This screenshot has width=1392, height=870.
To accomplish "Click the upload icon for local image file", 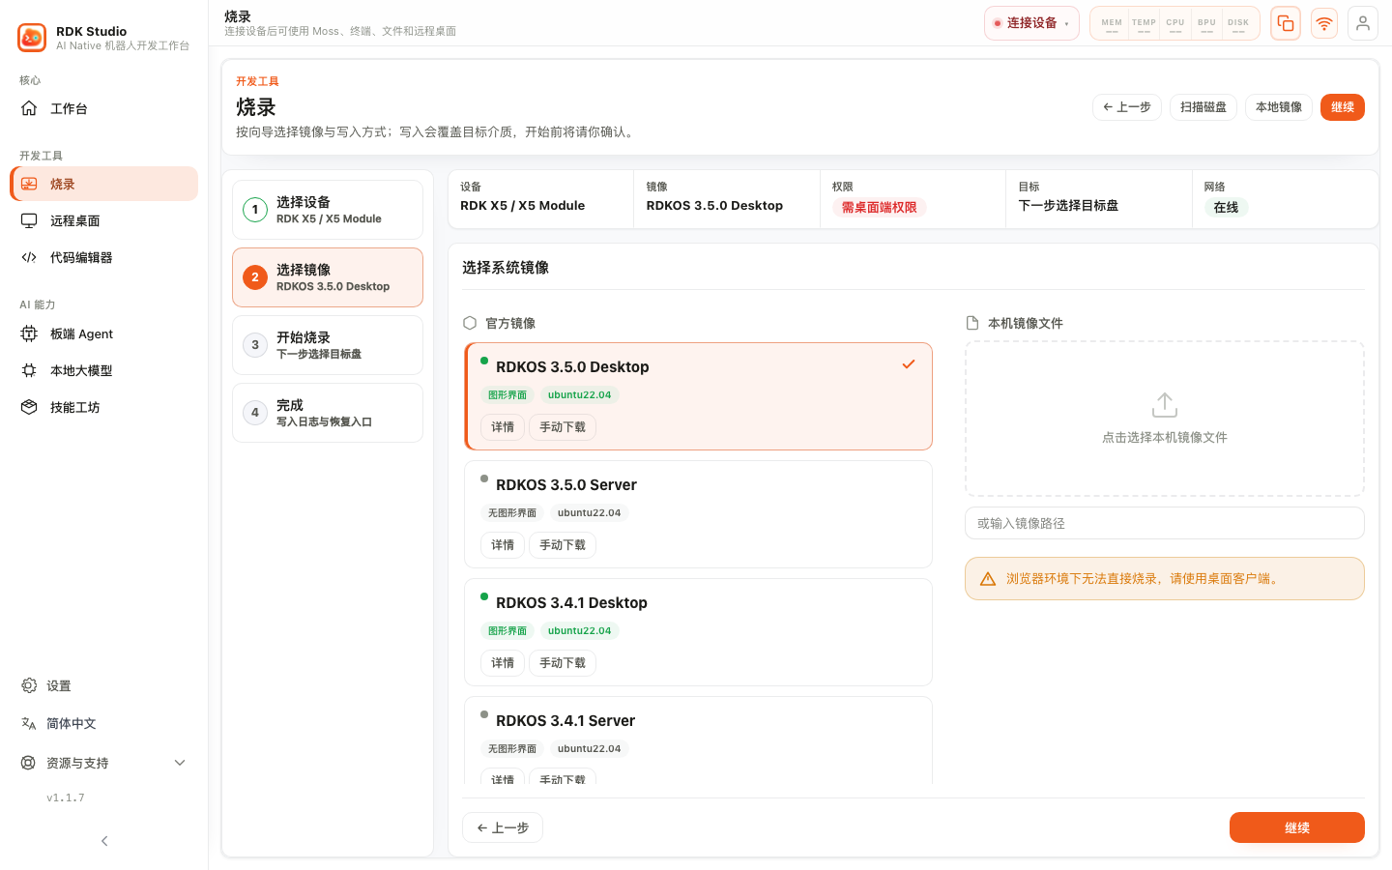I will [x=1165, y=405].
